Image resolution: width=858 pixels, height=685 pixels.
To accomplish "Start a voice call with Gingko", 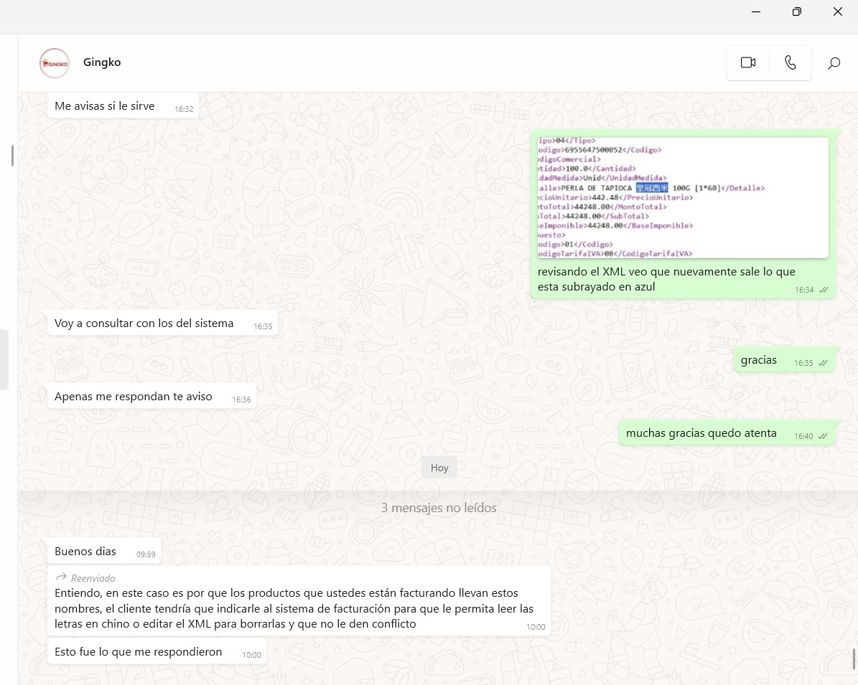I will (791, 63).
